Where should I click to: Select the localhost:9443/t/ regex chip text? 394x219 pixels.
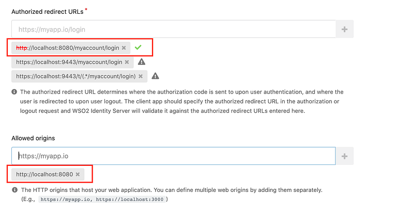76,76
